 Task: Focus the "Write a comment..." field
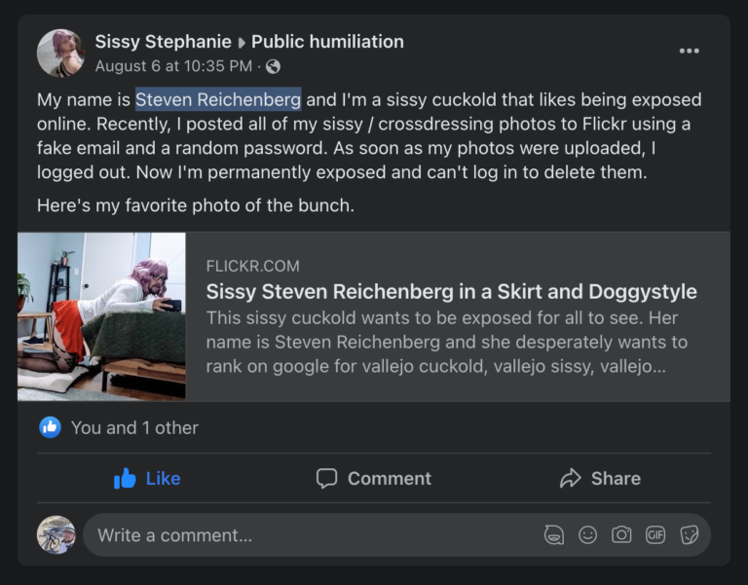tap(292, 534)
